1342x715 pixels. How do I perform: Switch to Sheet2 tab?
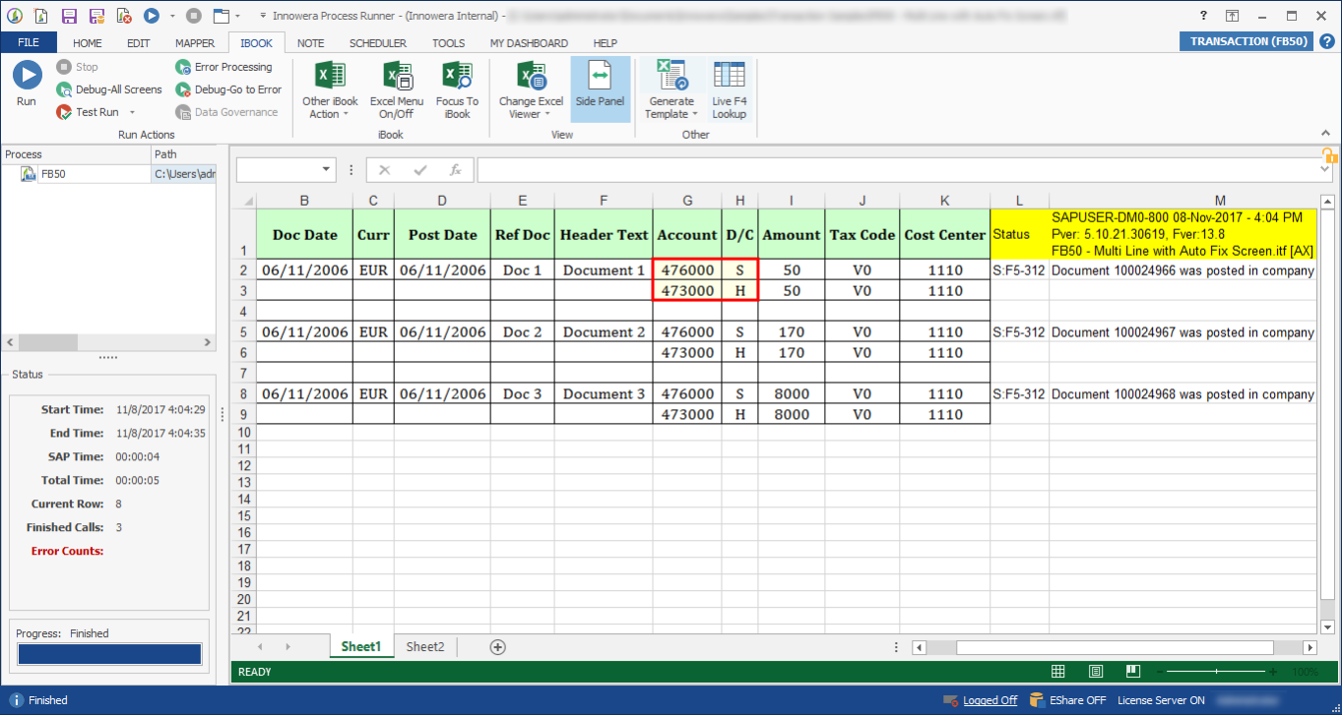(425, 647)
